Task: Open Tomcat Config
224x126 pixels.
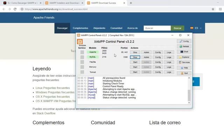Action: click(x=158, y=72)
